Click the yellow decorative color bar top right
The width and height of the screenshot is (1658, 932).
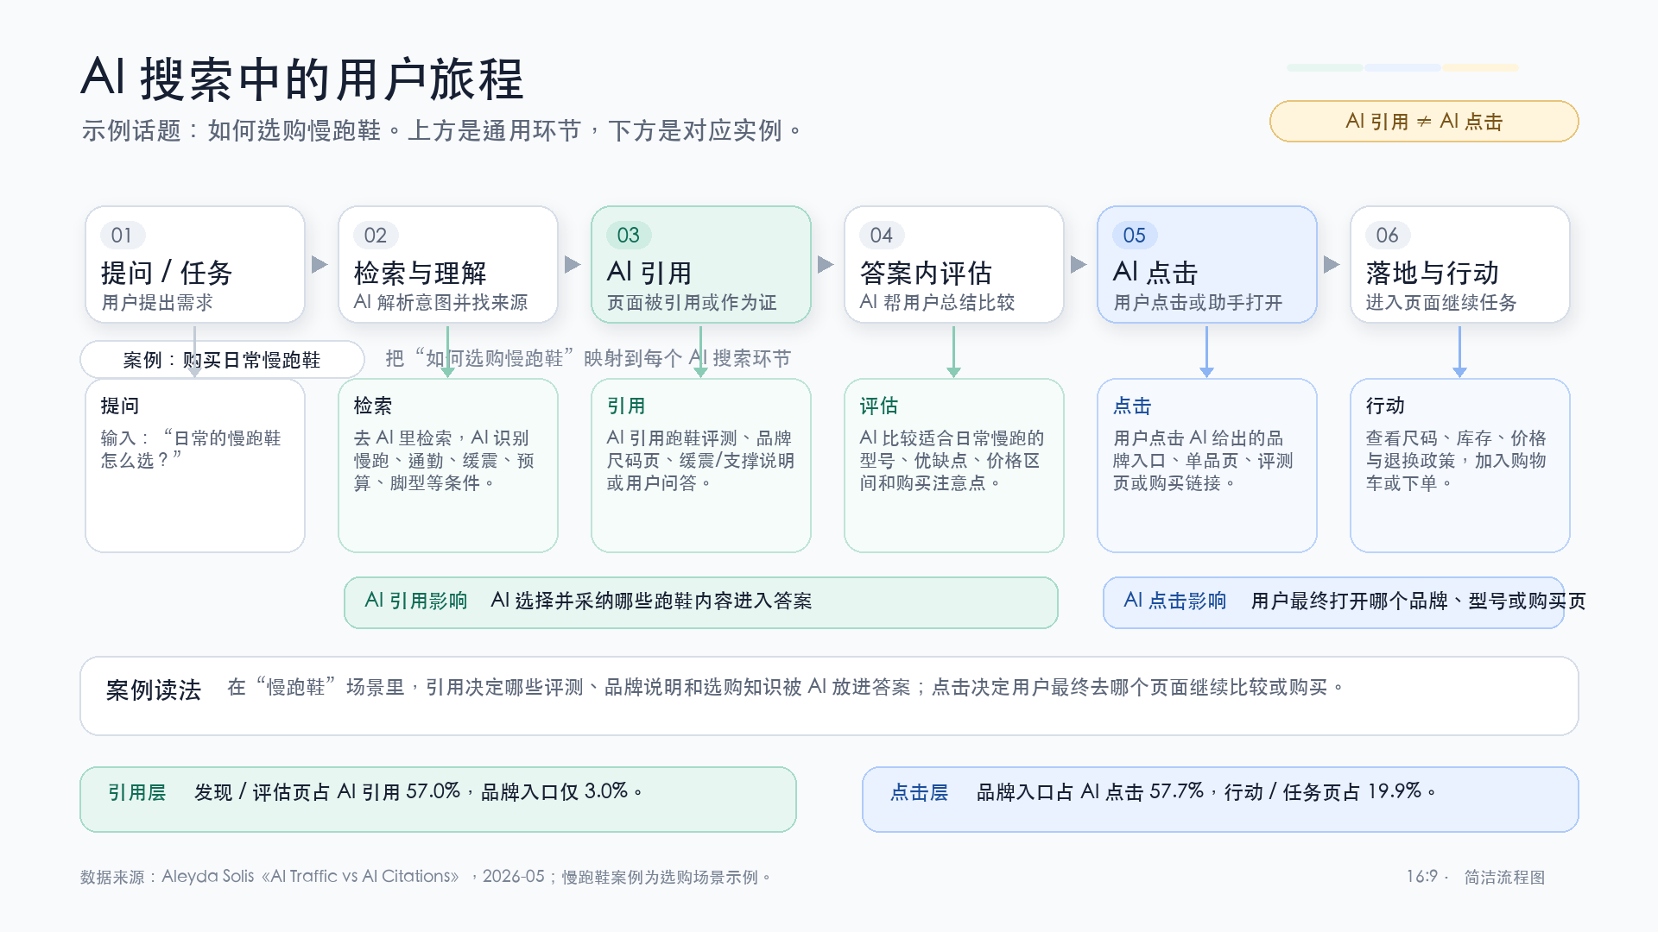(x=1481, y=67)
